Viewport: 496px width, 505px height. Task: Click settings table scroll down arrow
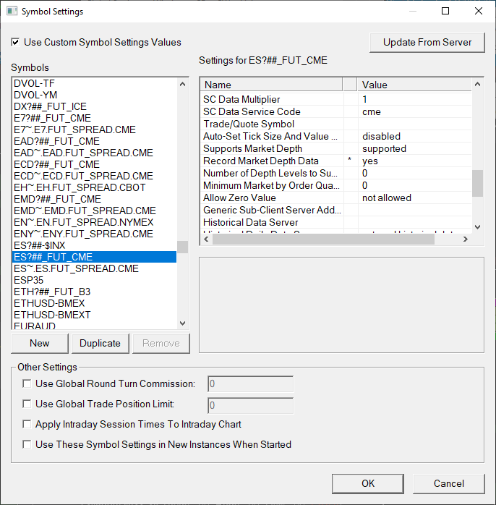point(478,226)
